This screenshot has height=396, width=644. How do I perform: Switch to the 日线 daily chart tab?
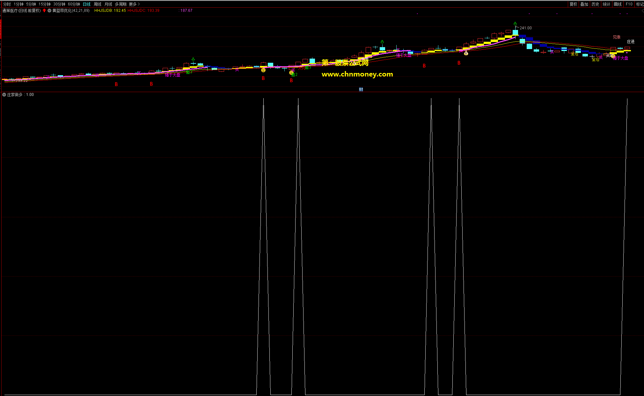87,4
